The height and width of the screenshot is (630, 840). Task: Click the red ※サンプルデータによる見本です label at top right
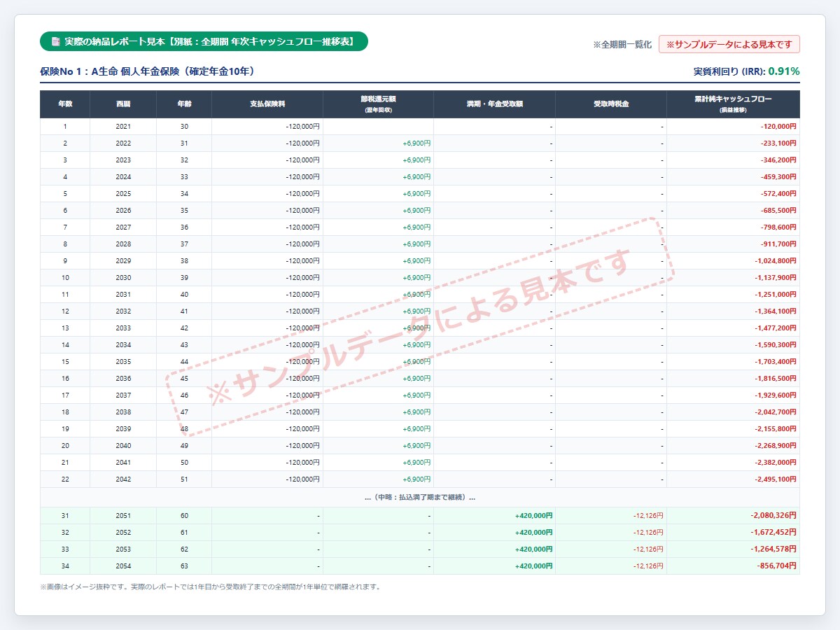coord(729,44)
